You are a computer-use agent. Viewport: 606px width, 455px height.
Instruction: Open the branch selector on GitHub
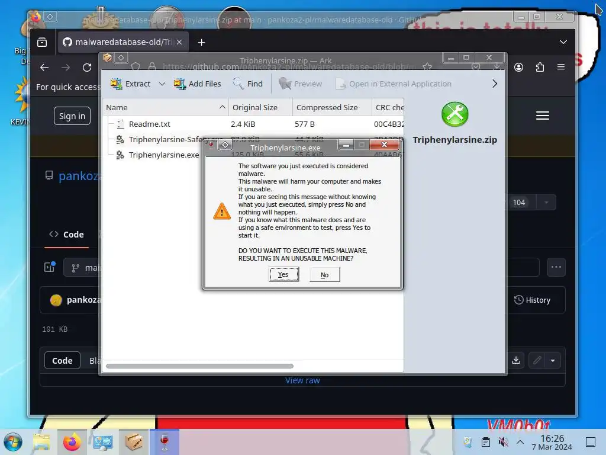[83, 267]
